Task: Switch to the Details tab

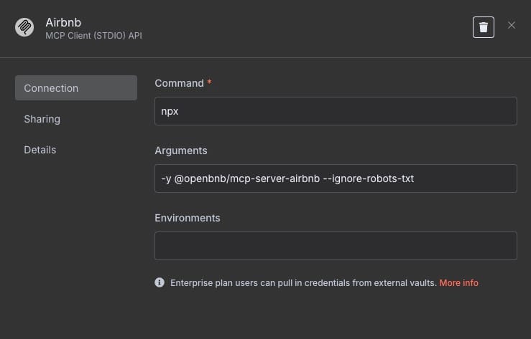Action: click(40, 150)
